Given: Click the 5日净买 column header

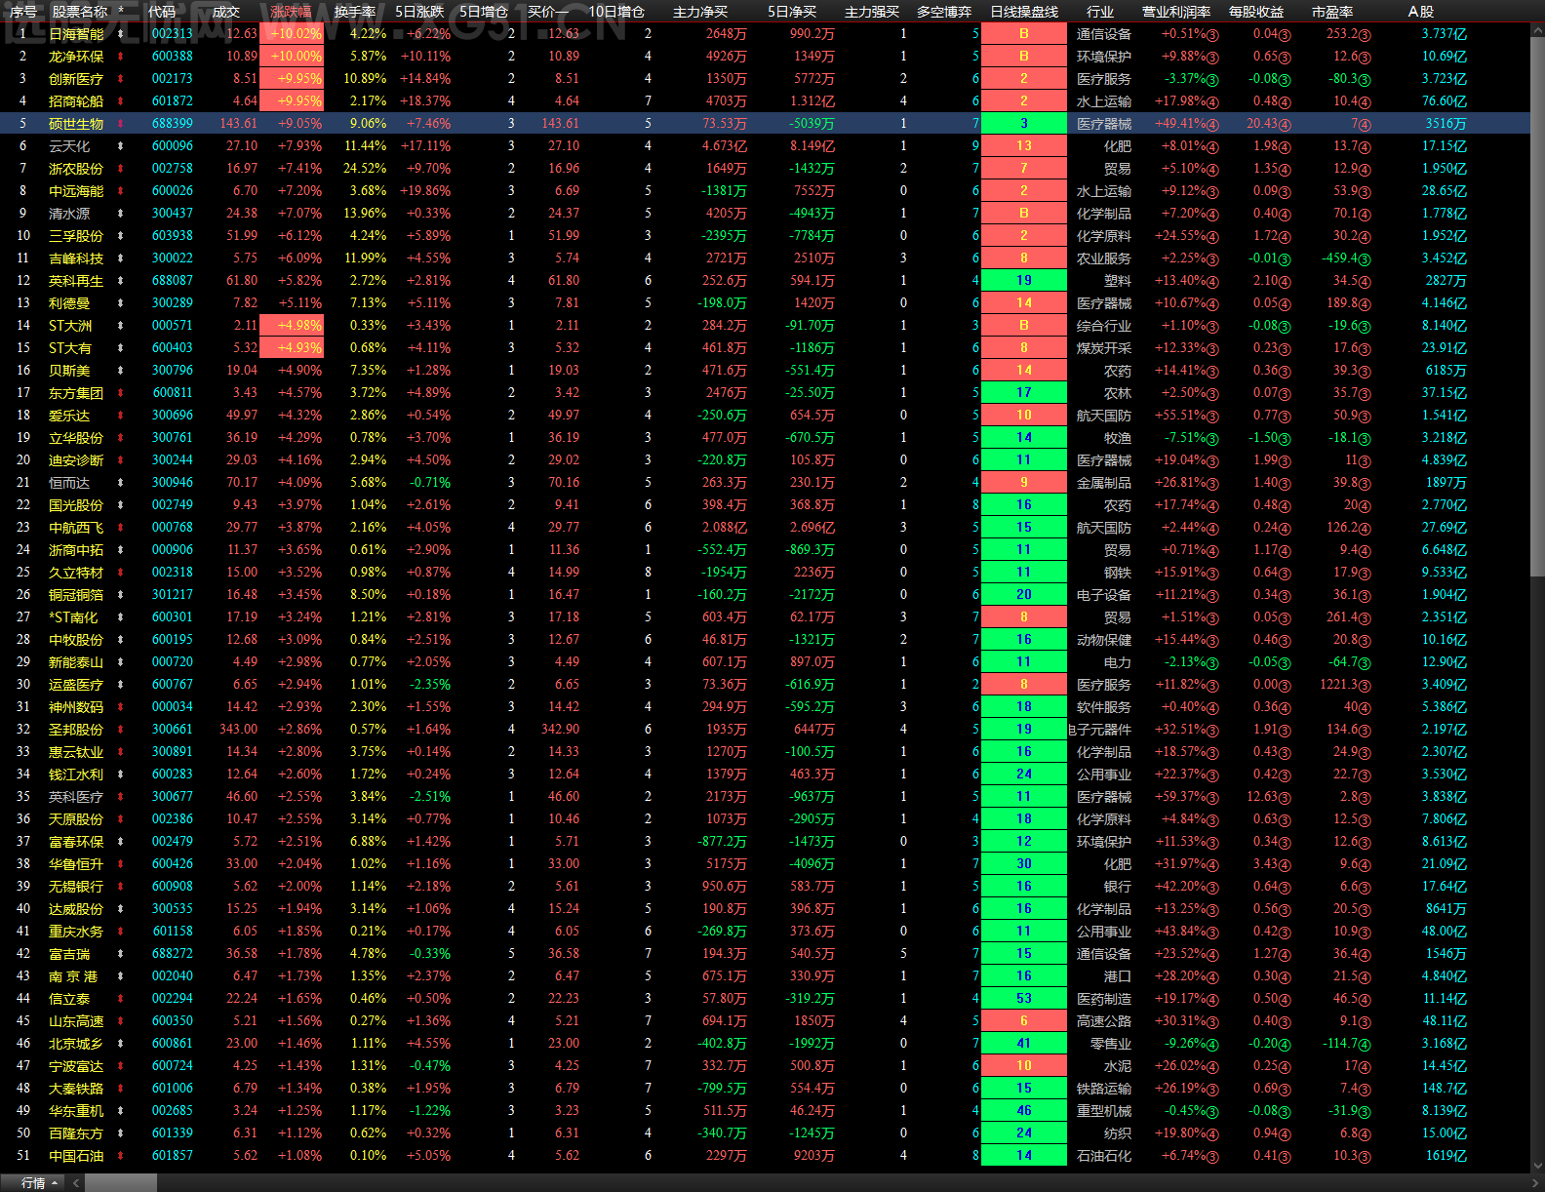Looking at the screenshot, I should [792, 12].
